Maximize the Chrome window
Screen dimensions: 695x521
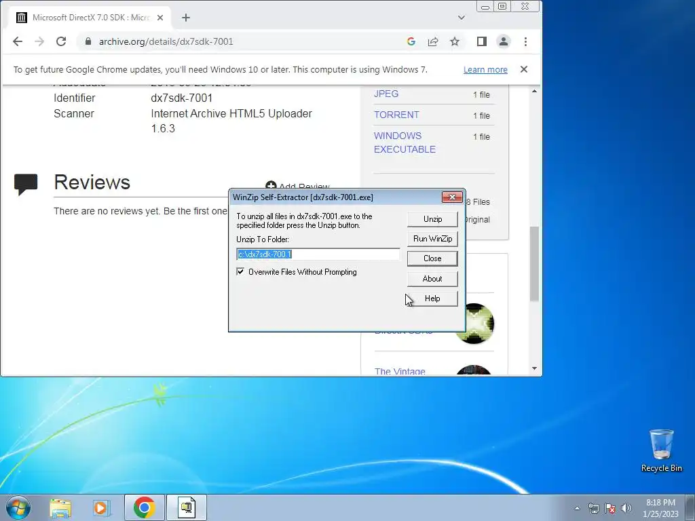click(x=502, y=6)
